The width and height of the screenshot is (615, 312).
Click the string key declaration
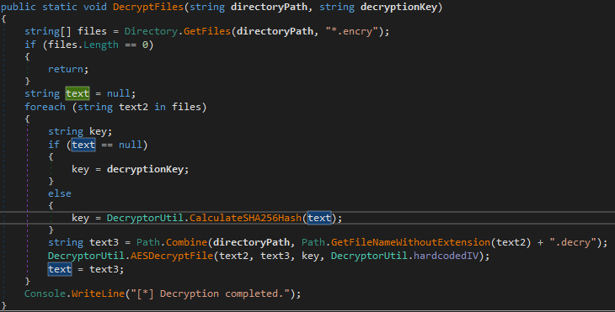(80, 131)
